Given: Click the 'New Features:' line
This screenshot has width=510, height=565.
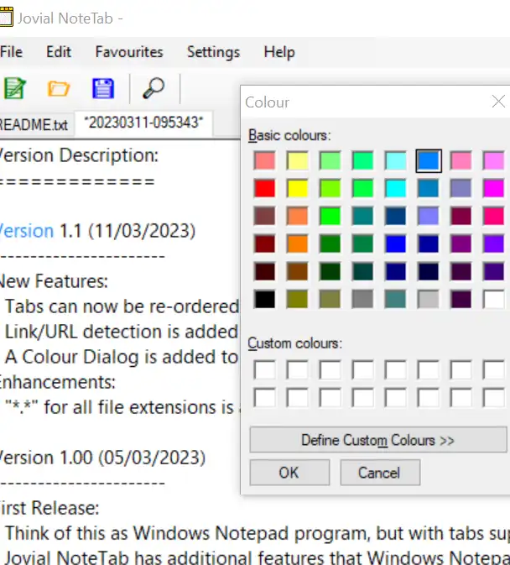Looking at the screenshot, I should [x=54, y=281].
